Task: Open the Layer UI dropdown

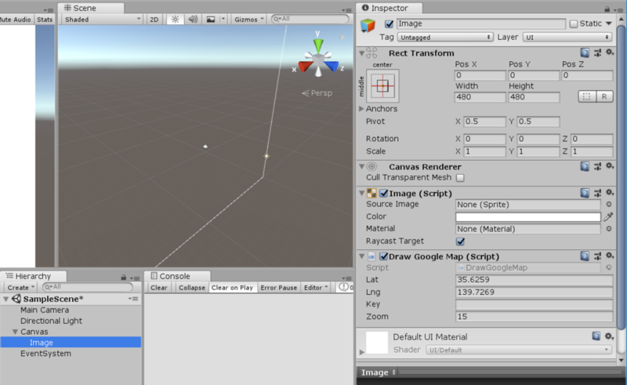Action: [567, 37]
